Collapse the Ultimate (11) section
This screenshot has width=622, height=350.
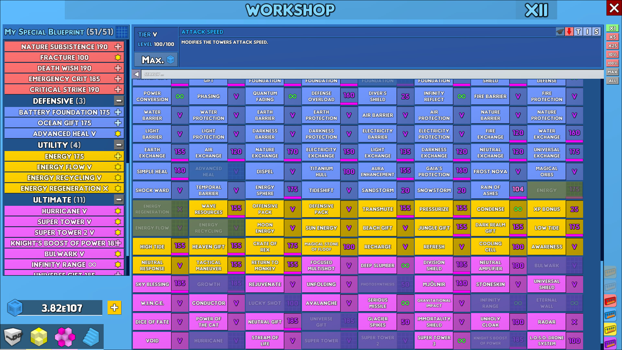[x=119, y=200]
